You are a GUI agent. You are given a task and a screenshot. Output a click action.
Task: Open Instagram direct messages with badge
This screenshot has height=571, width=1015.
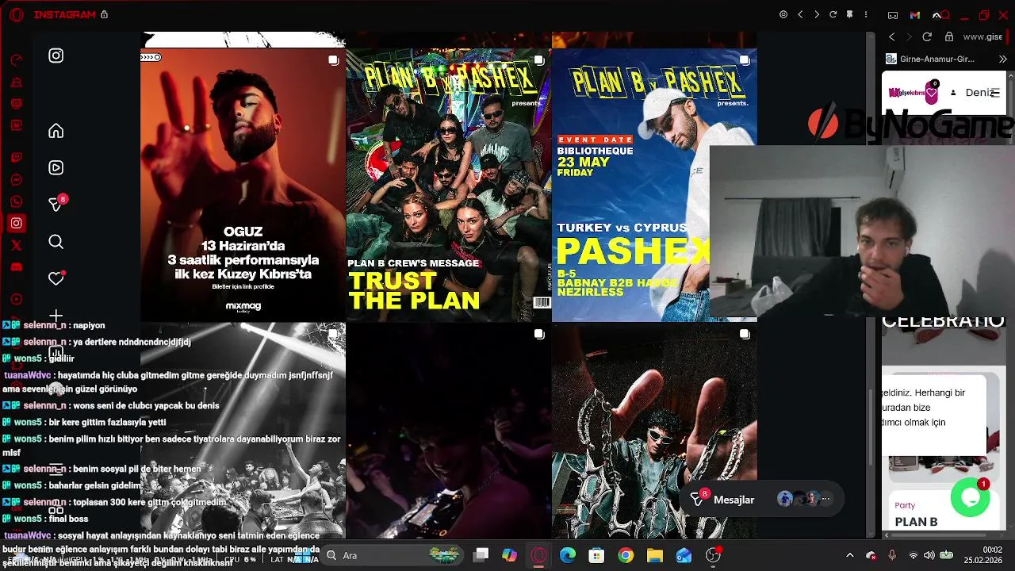click(x=56, y=204)
